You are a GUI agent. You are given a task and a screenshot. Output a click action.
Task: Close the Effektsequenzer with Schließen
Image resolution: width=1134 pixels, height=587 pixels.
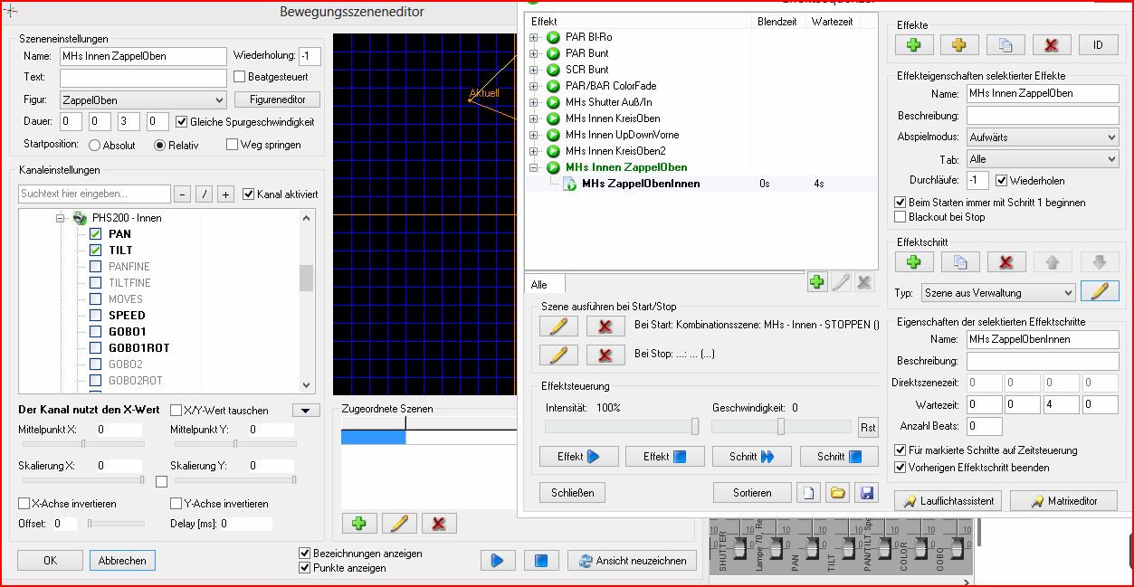point(572,493)
